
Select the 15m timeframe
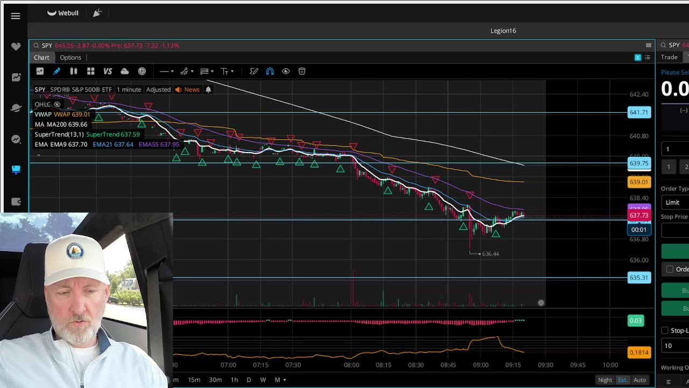point(194,380)
